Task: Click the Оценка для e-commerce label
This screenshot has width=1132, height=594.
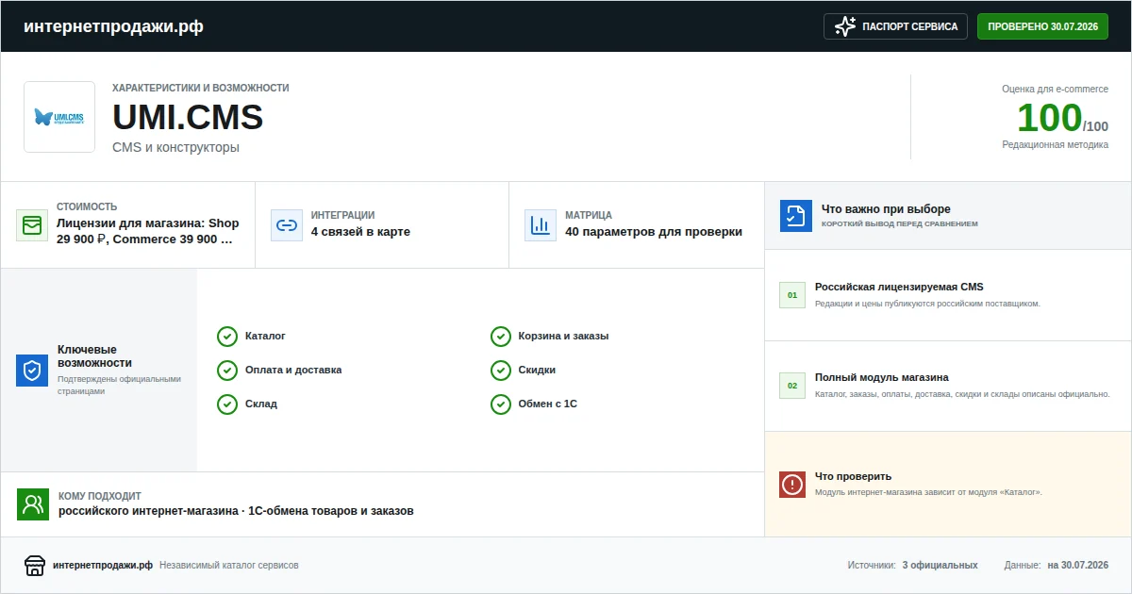Action: click(x=1055, y=89)
